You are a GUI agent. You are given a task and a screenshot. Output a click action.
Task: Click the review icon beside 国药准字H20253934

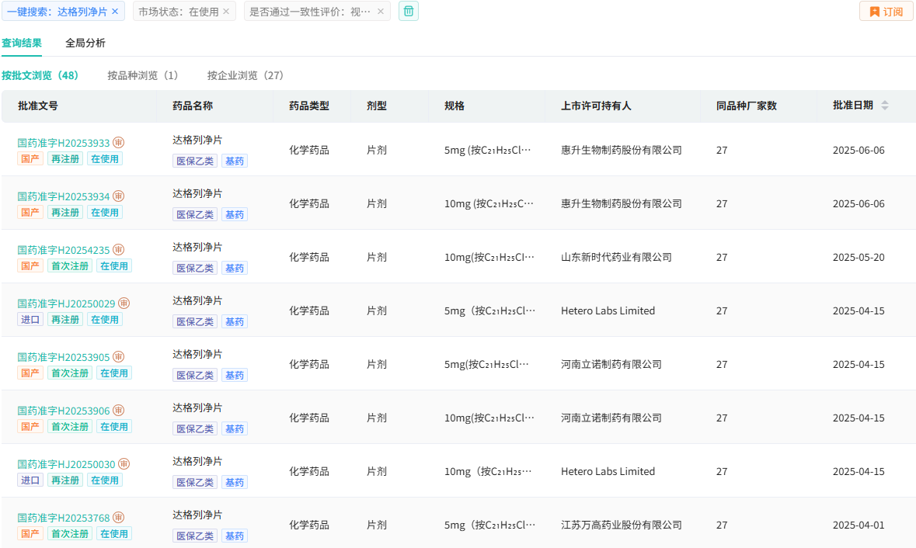(119, 196)
